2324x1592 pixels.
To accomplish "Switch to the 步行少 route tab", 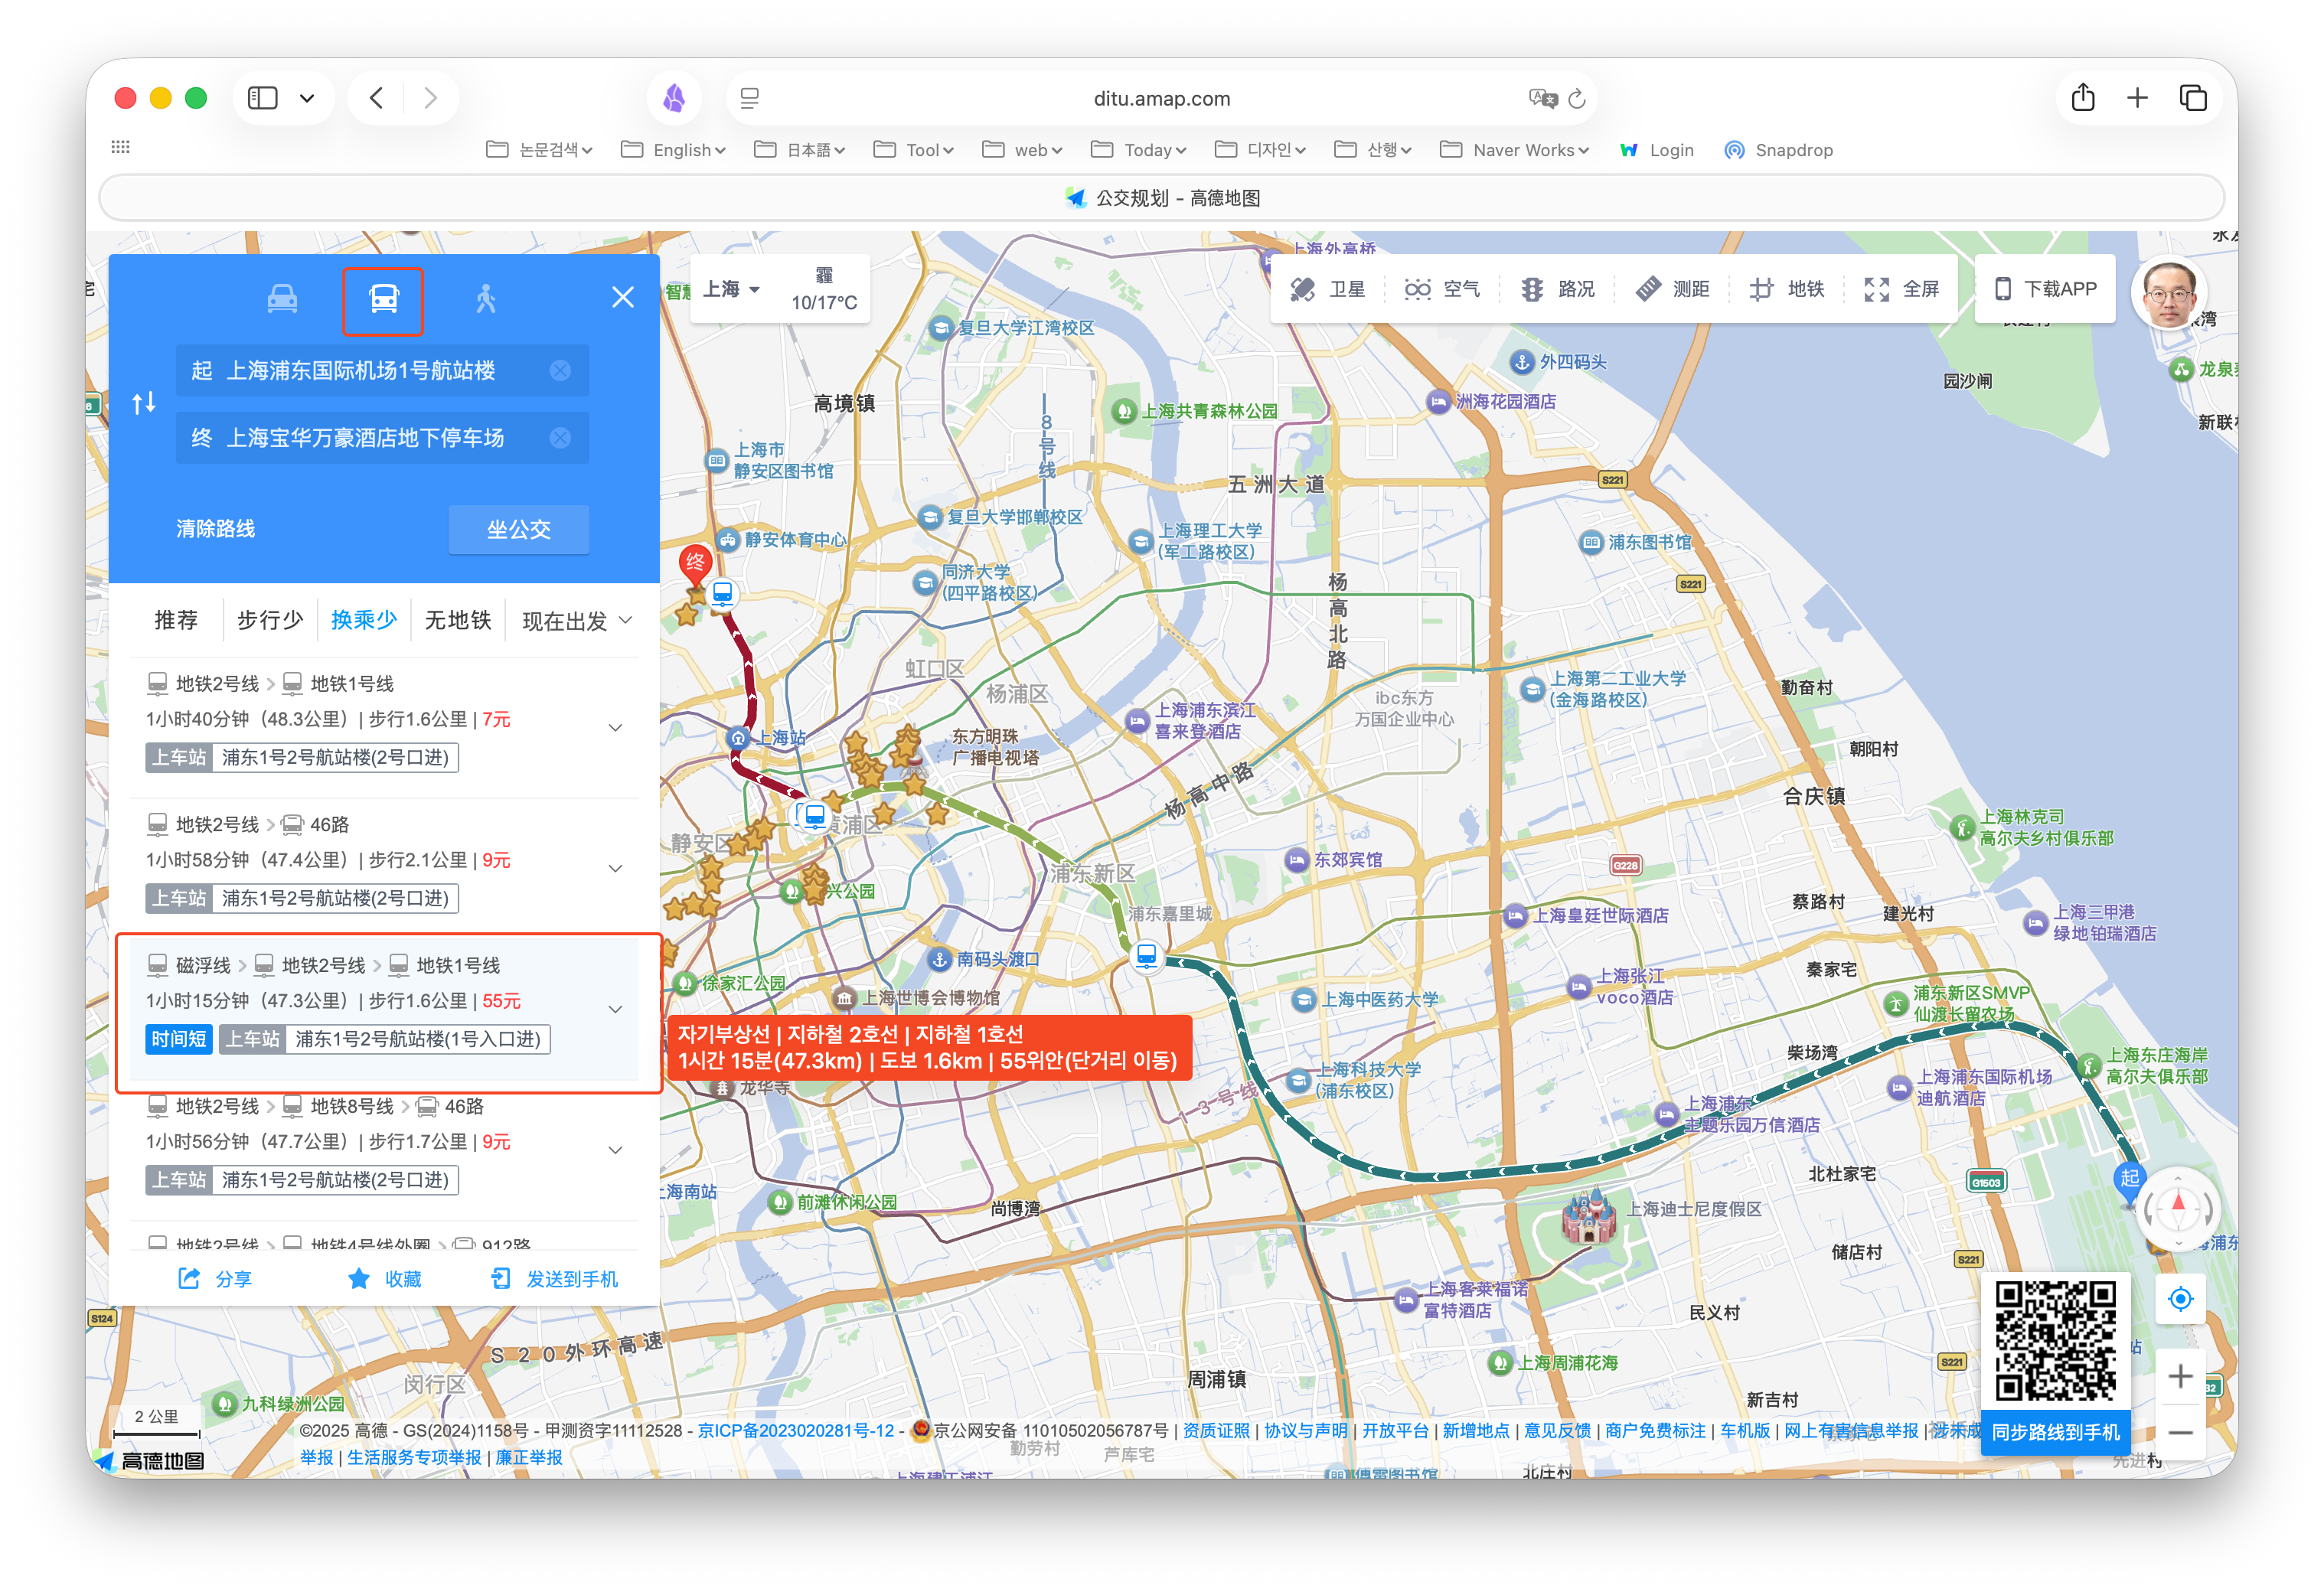I will 270,621.
